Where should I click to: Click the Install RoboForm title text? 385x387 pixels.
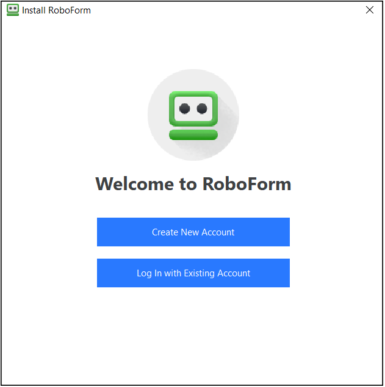[56, 10]
